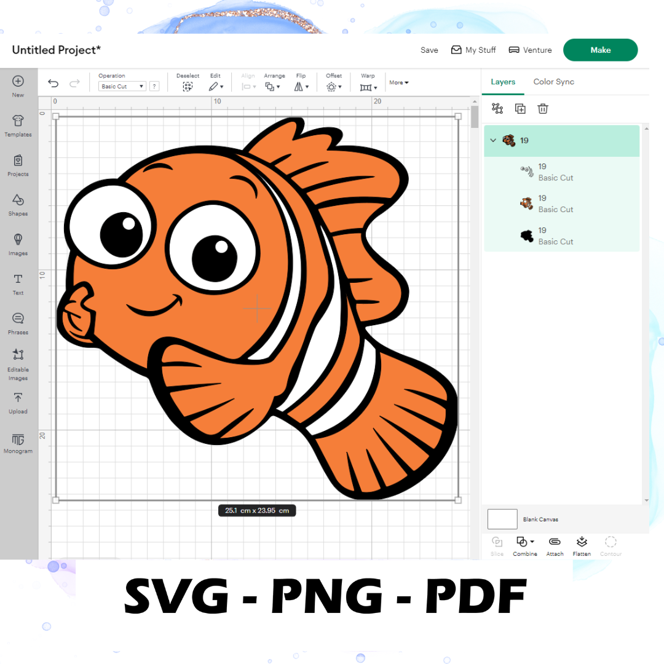Select the black silhouette layer 19
Image resolution: width=664 pixels, height=664 pixels.
[x=561, y=236]
